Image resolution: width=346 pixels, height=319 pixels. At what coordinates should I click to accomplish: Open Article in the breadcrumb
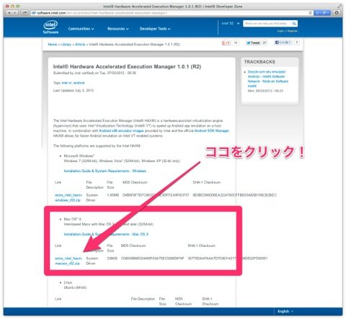[x=80, y=45]
